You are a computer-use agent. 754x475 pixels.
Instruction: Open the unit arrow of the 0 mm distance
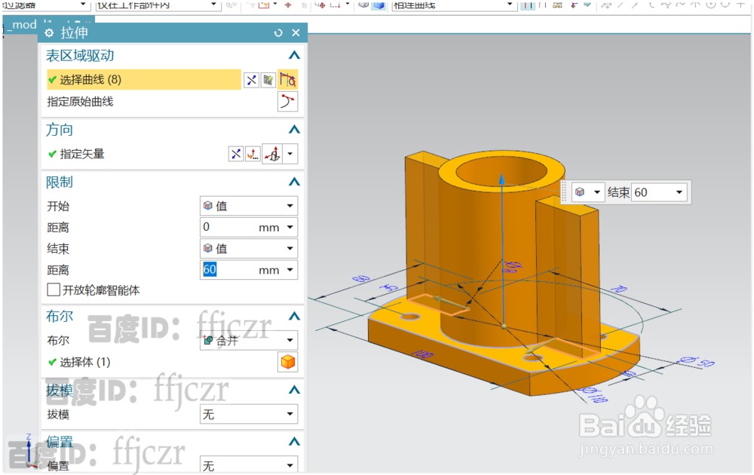290,227
